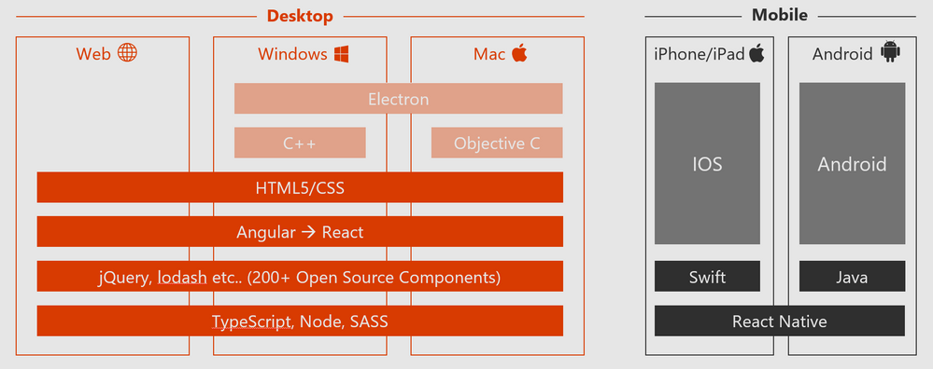The width and height of the screenshot is (933, 369).
Task: Select the TypeScript, Node, SASS bar
Action: 300,321
